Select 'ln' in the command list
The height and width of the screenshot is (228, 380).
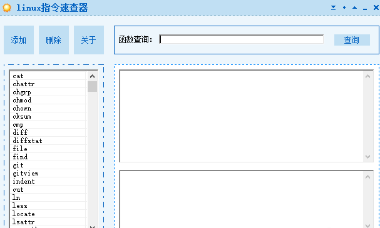tap(48, 197)
